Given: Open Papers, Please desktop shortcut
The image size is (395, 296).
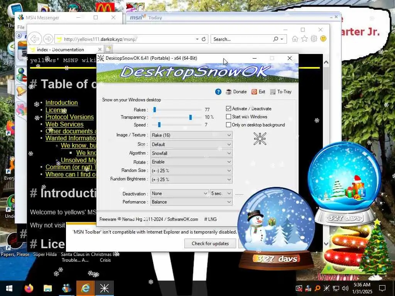Looking at the screenshot, I should [x=15, y=244].
